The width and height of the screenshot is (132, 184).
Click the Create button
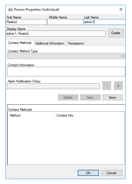116,33
